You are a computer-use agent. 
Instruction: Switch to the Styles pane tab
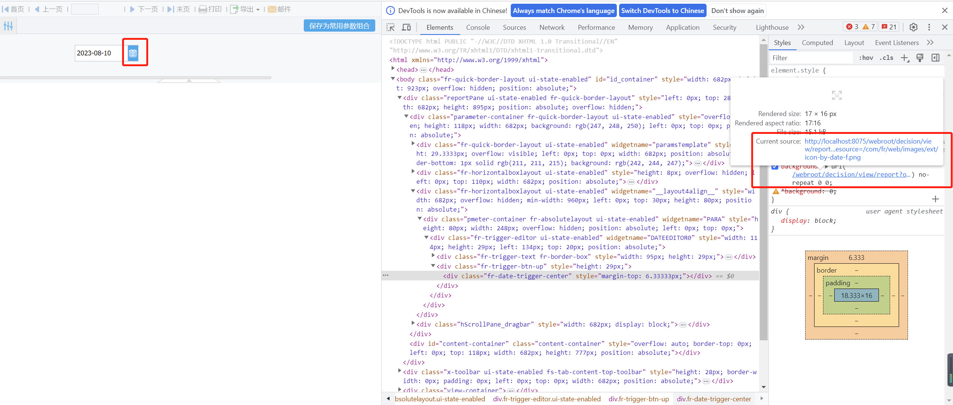pyautogui.click(x=782, y=43)
